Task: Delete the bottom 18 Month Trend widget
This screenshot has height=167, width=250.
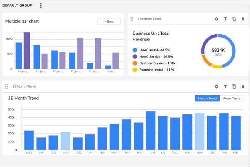Action: pos(242,86)
